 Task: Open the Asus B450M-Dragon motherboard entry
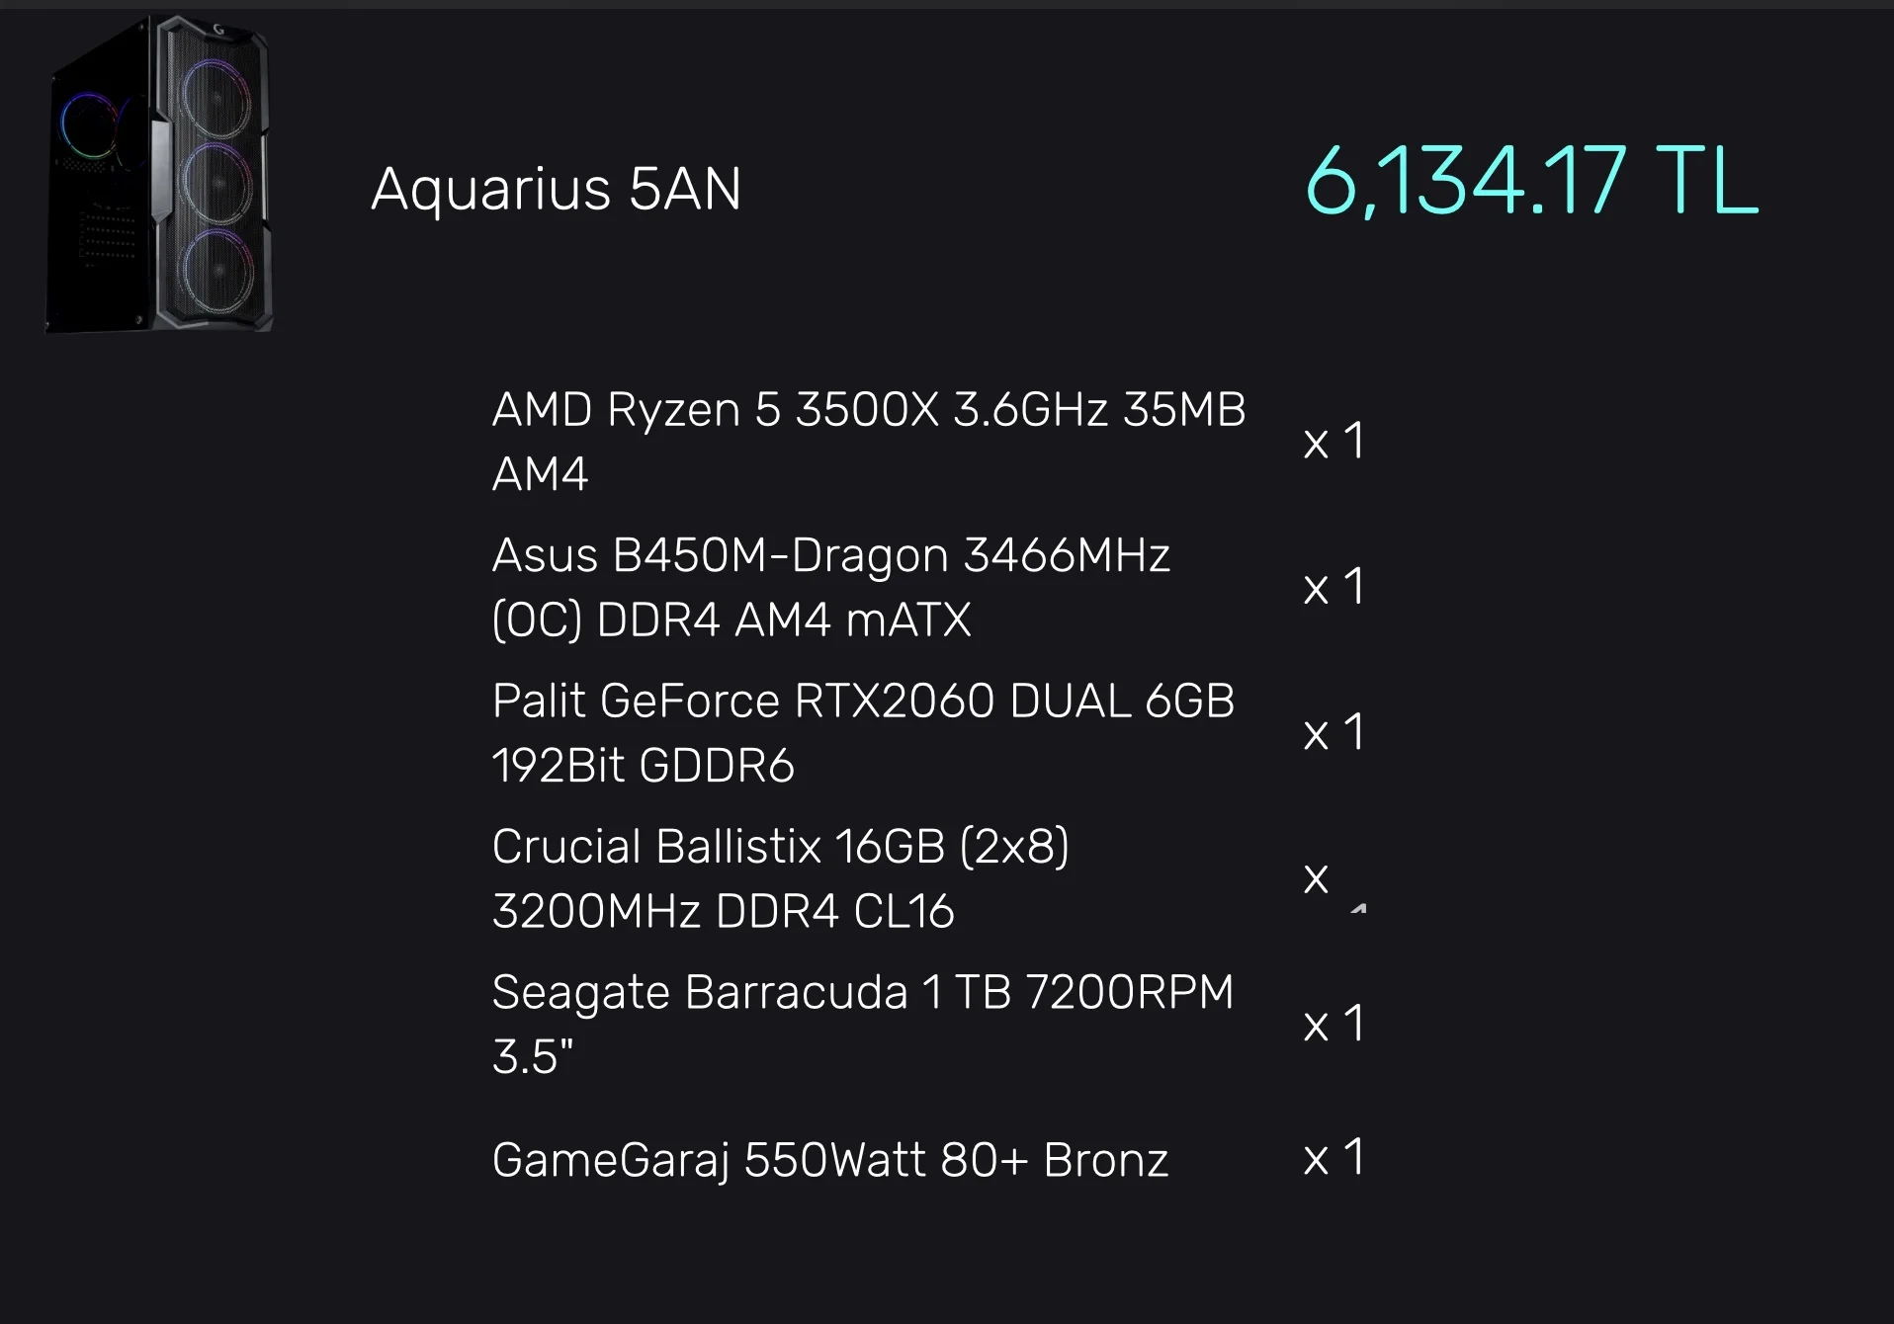click(x=830, y=587)
